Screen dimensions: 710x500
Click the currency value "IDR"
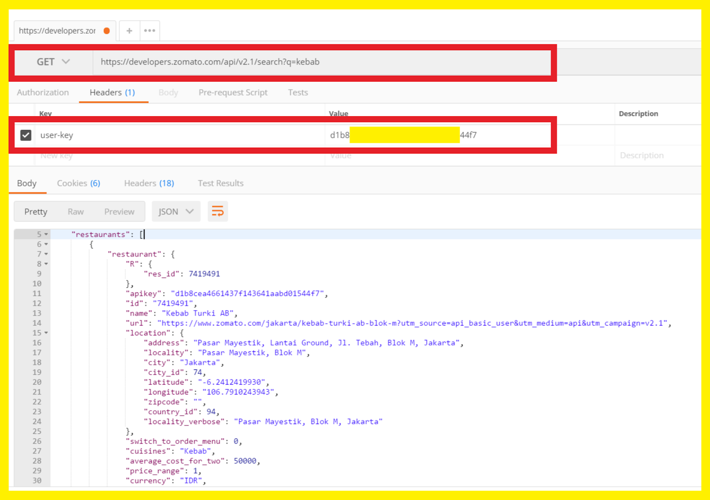191,480
